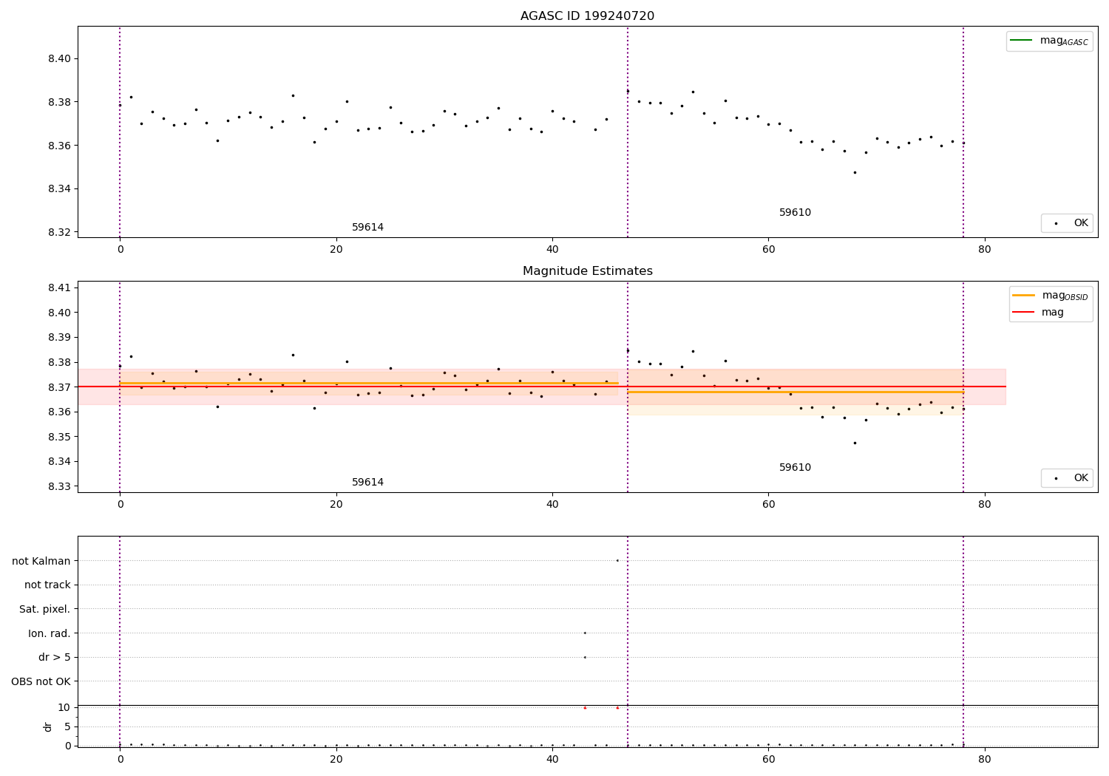Click obsid label 59614 in the top panel
Viewport: 1109px width, 776px height.
click(367, 227)
